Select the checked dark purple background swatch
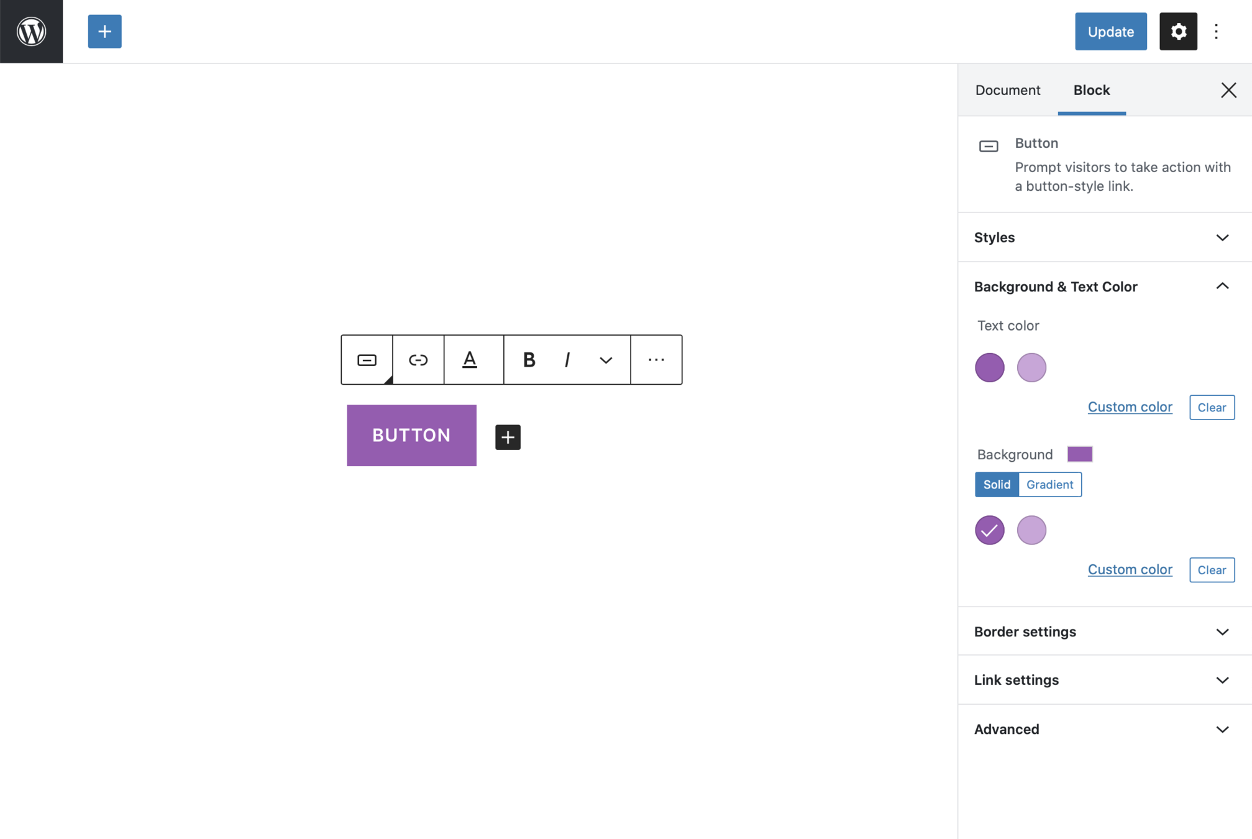The width and height of the screenshot is (1252, 839). [989, 530]
